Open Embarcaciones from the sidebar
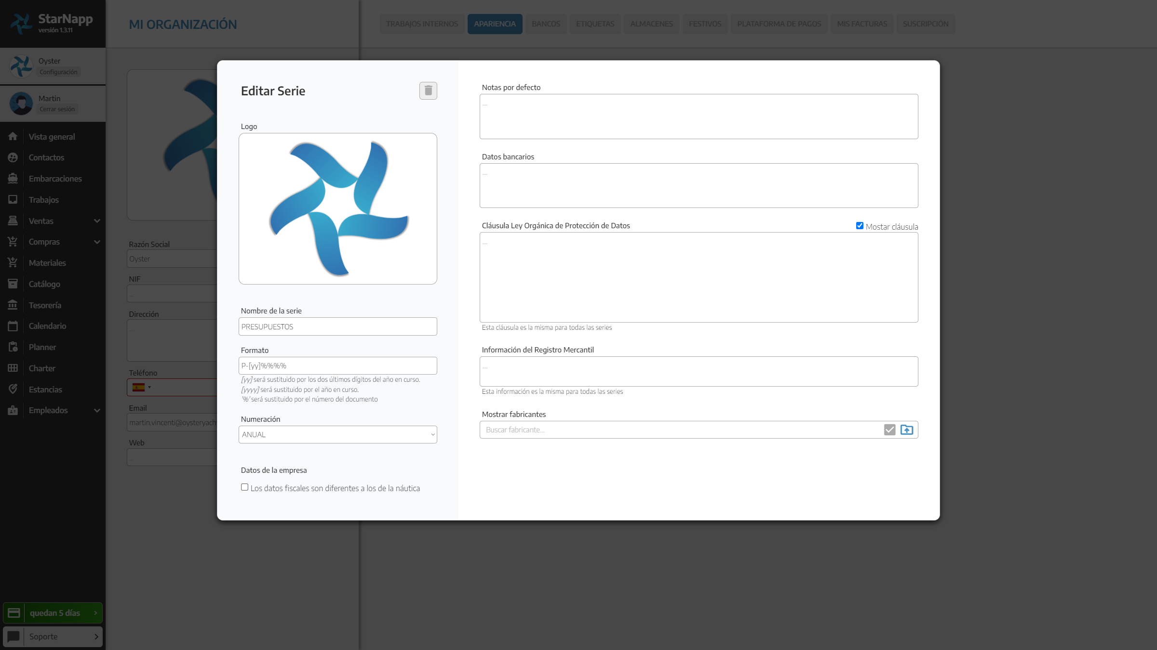1157x650 pixels. click(x=55, y=179)
